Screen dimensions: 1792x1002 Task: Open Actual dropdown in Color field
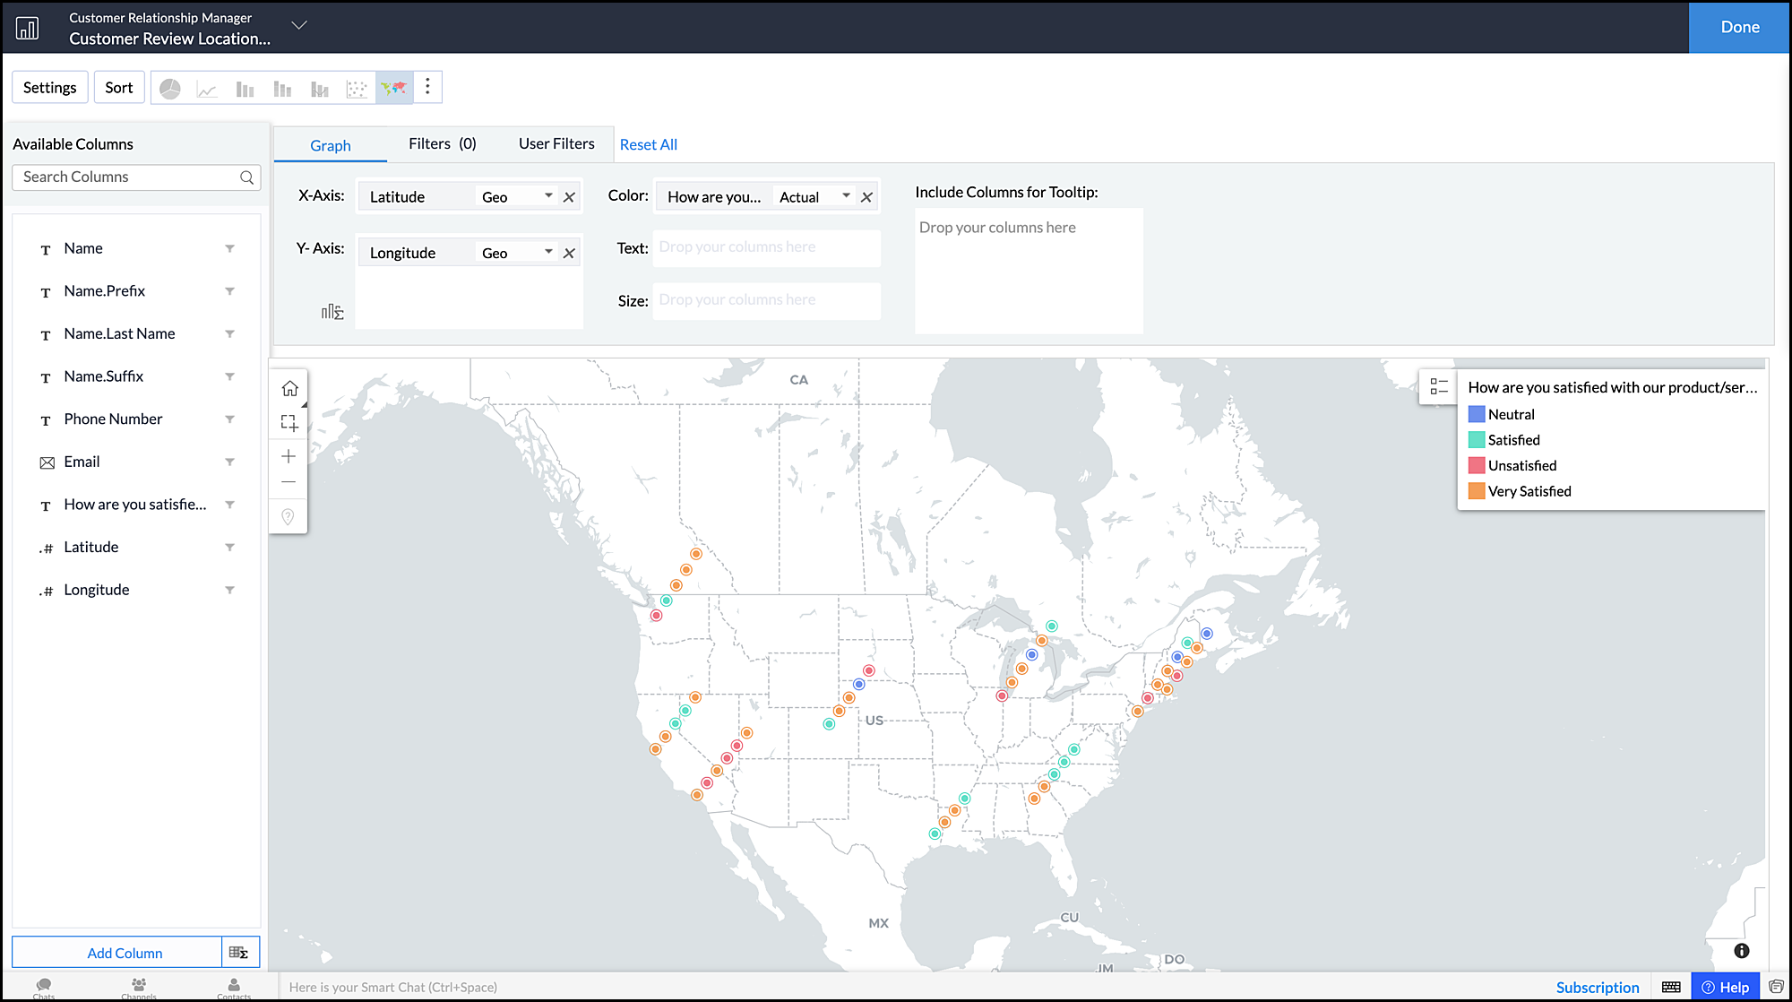tap(846, 196)
